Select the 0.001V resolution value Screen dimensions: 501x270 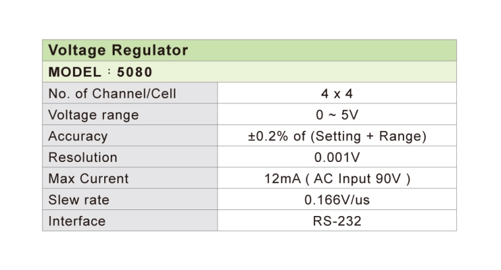(x=337, y=157)
